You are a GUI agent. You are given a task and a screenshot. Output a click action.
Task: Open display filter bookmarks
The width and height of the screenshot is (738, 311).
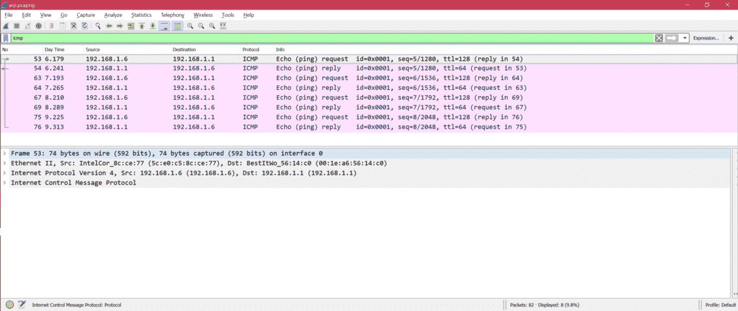[6, 38]
